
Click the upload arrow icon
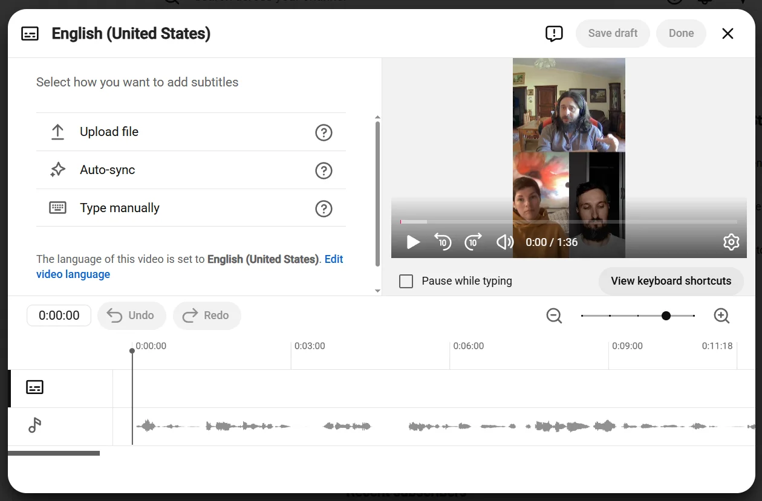[x=57, y=132]
